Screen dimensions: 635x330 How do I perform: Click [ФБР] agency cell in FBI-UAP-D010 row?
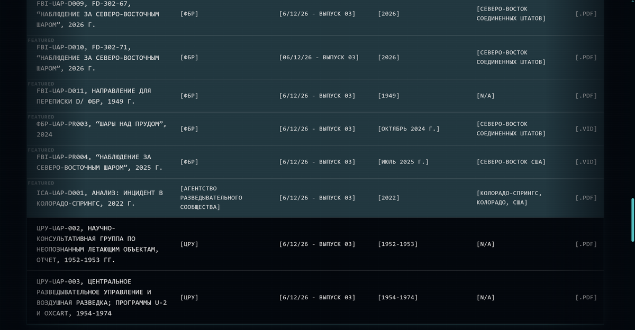point(189,57)
